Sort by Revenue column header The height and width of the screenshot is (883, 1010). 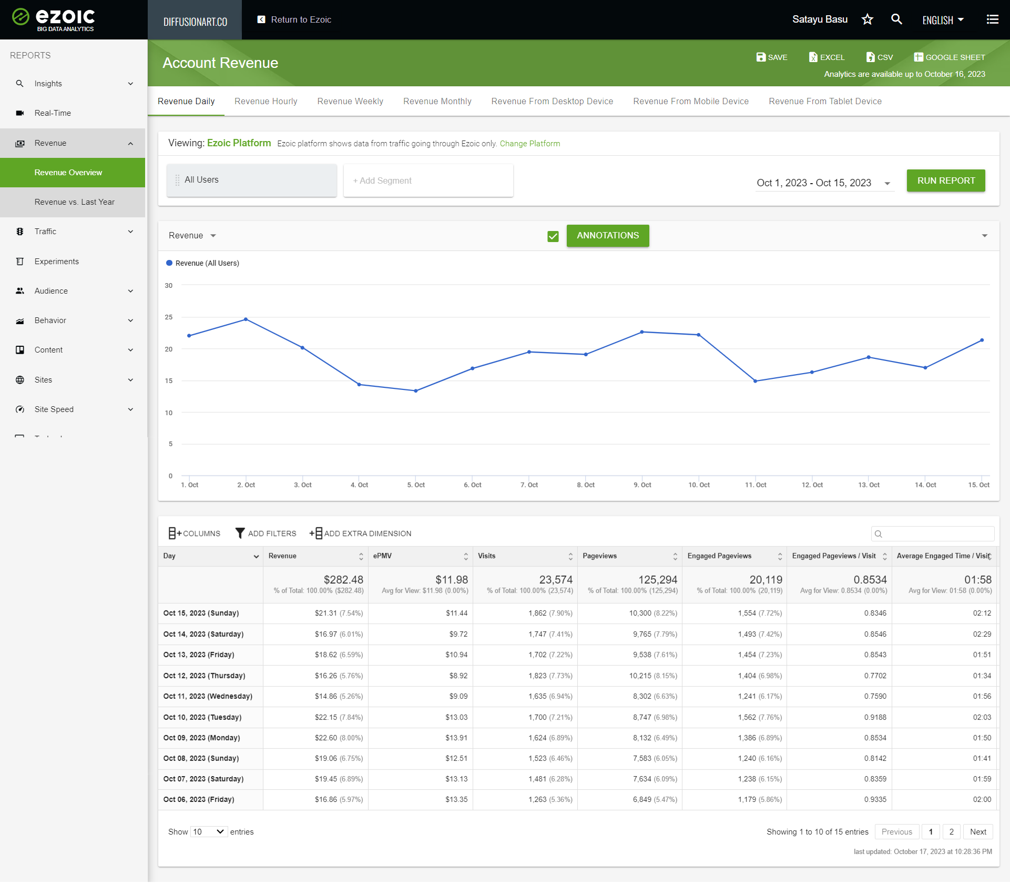(315, 556)
